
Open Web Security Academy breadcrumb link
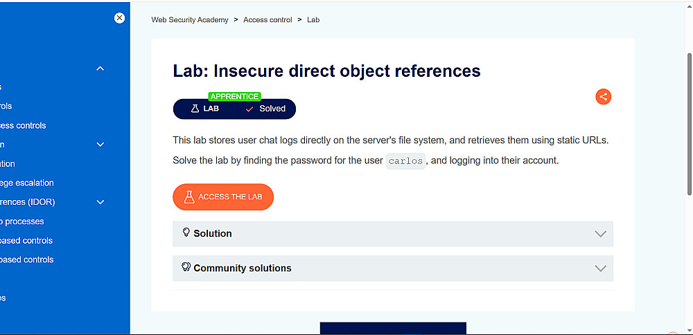(190, 20)
